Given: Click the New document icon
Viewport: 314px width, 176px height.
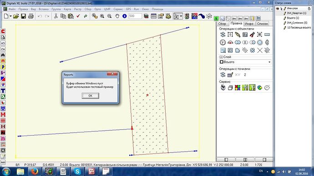Looking at the screenshot, I should point(6,16).
